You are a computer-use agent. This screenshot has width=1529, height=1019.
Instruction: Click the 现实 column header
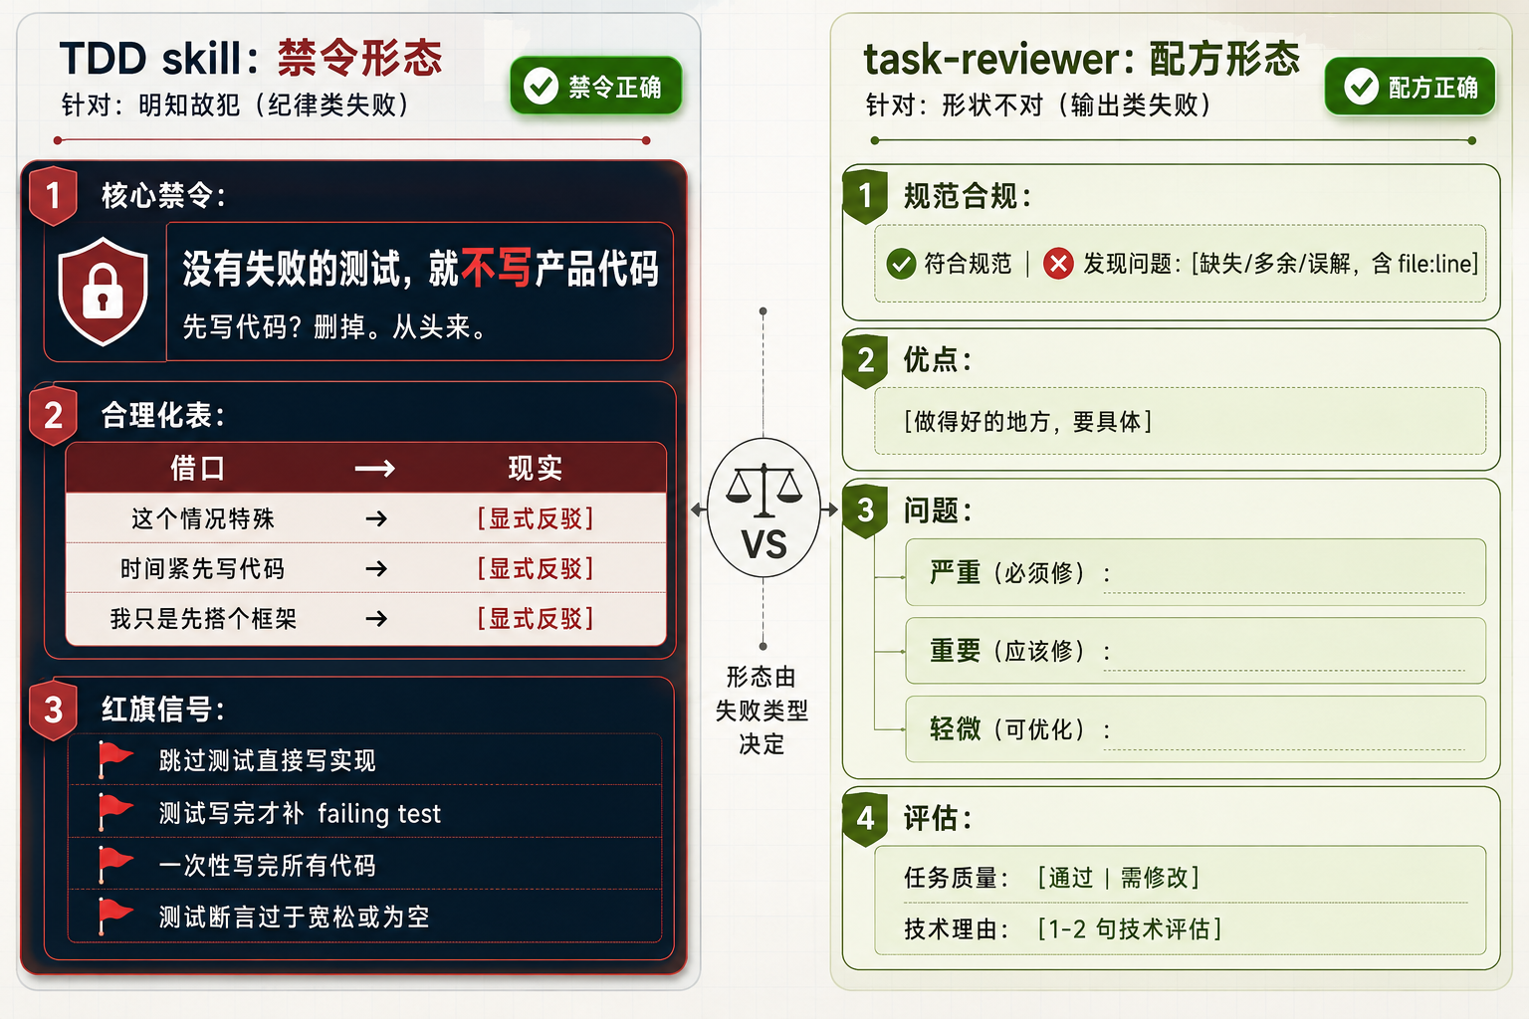[x=536, y=468]
